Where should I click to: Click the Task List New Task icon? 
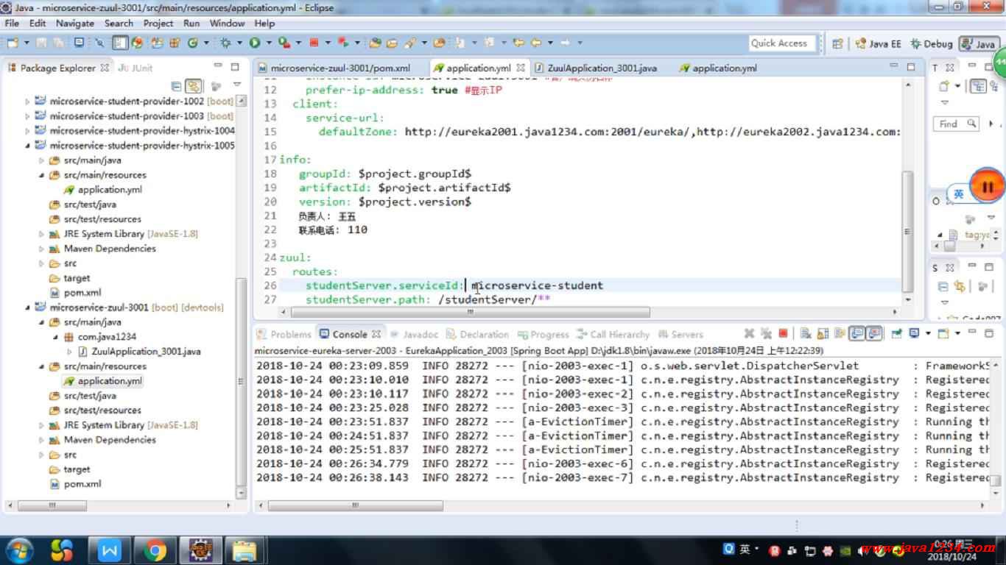(x=945, y=86)
